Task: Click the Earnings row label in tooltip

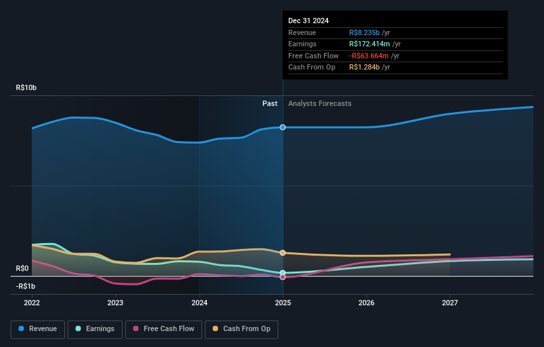Action: point(302,44)
